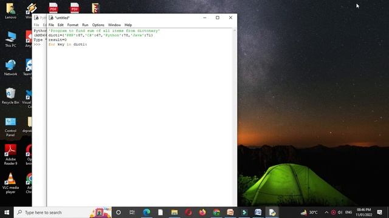Open the blank document app on taskbar
Image resolution: width=389 pixels, height=218 pixels.
click(160, 213)
